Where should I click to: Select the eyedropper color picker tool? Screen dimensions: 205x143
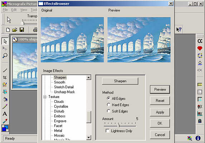(5, 121)
